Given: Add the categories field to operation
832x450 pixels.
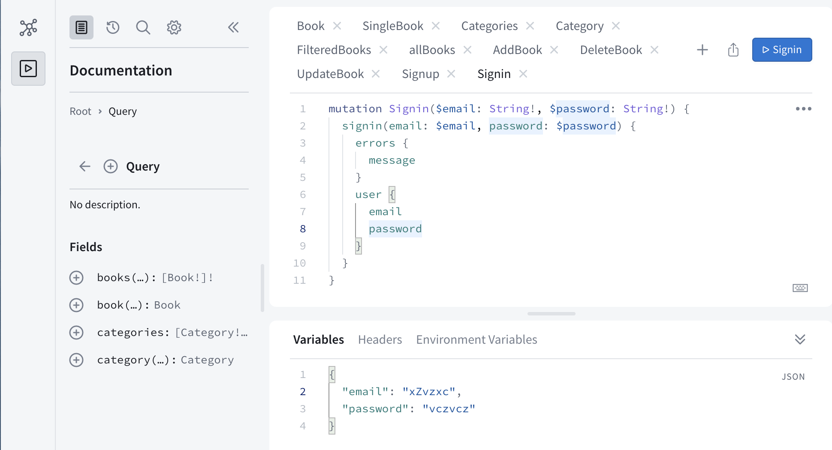Looking at the screenshot, I should point(76,333).
